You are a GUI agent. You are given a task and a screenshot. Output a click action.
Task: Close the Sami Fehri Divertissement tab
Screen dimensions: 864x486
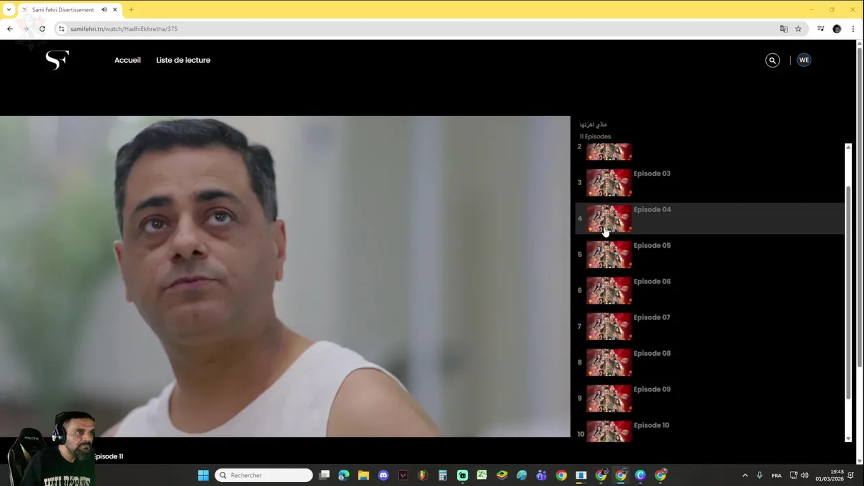115,9
